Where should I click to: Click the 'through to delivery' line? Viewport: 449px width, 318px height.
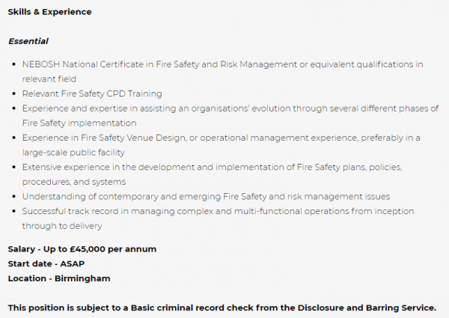tap(62, 226)
